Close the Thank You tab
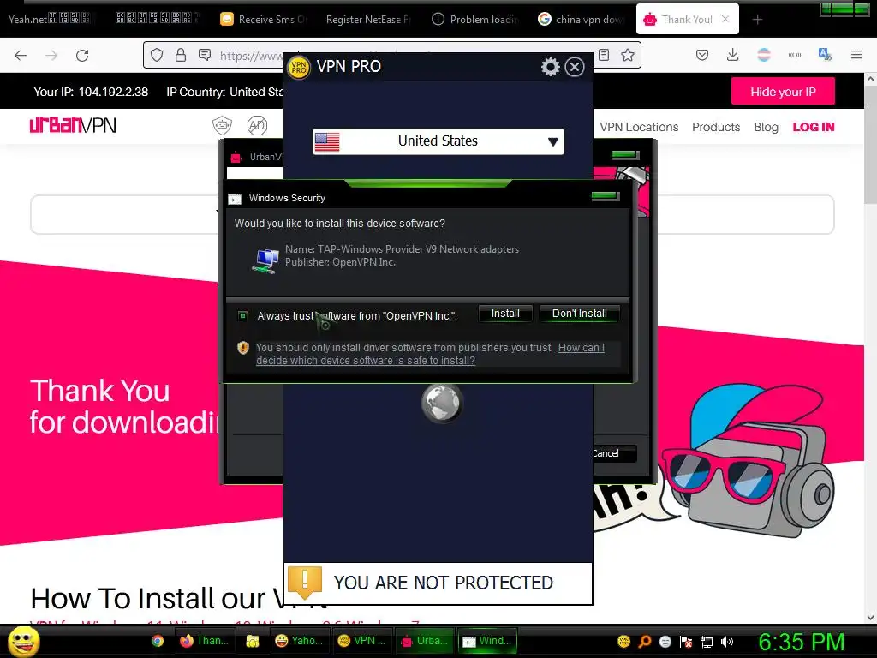 coord(725,19)
